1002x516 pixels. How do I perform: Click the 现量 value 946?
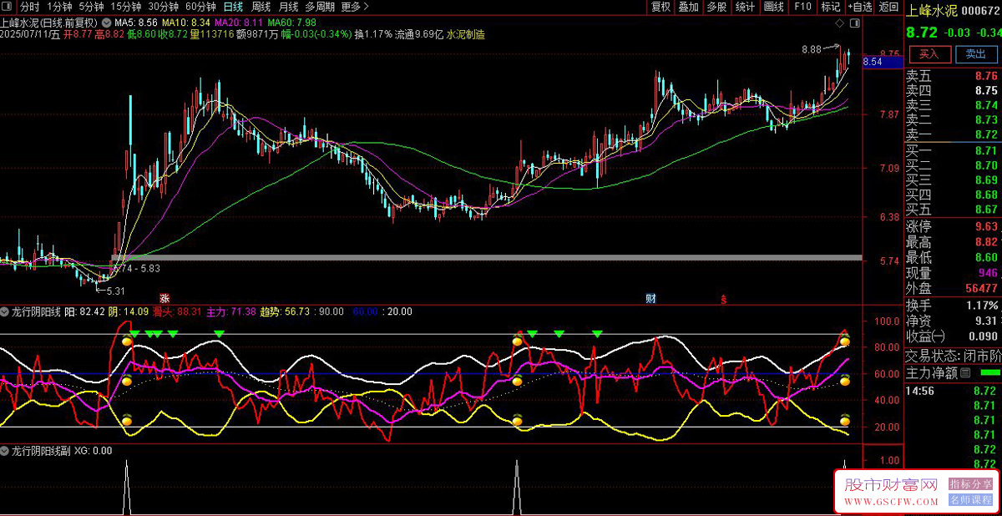pyautogui.click(x=988, y=273)
